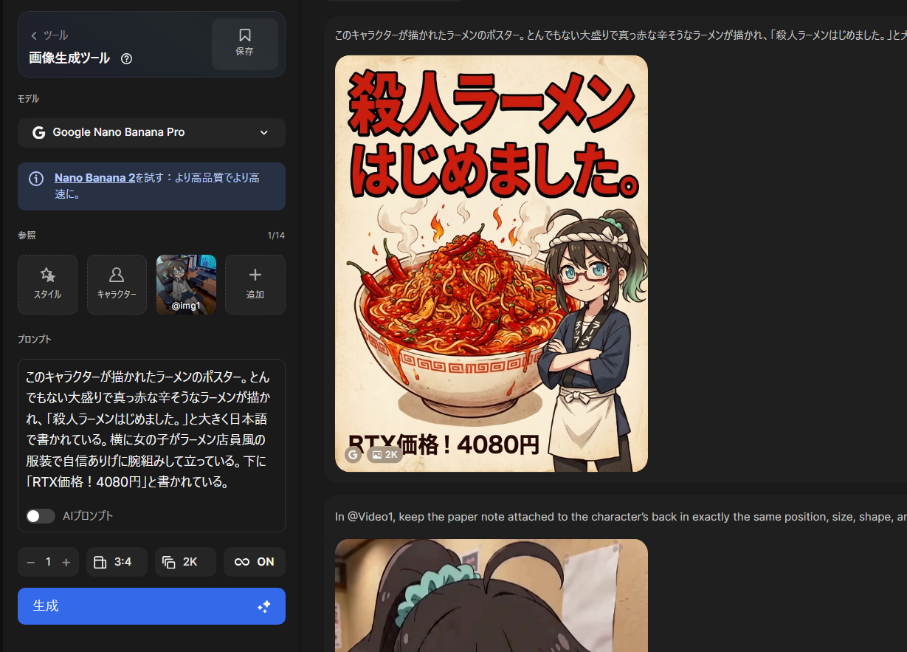Click the 保存 bookmark button
The width and height of the screenshot is (907, 652).
(x=245, y=44)
